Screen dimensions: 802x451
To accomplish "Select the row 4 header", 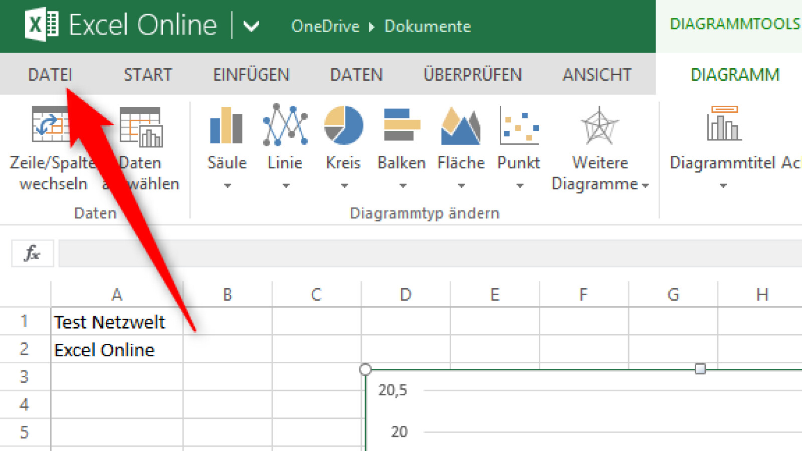I will click(25, 404).
